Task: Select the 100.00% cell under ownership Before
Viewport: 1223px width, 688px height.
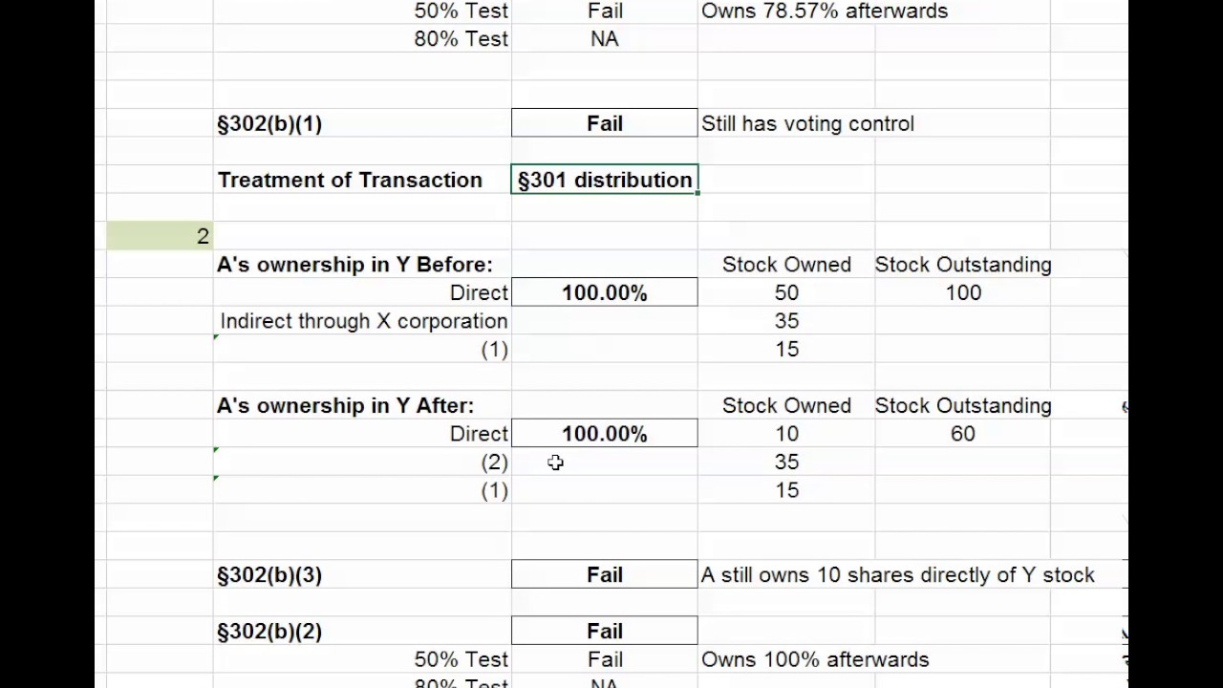Action: tap(604, 292)
